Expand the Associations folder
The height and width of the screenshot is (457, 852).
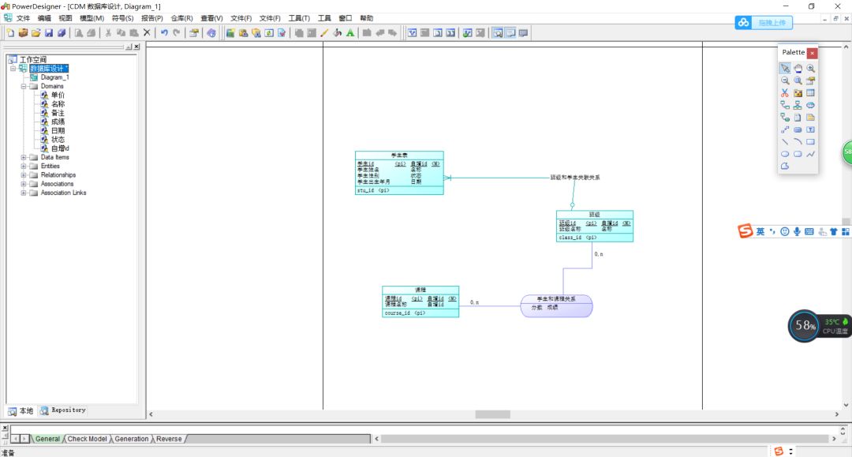click(x=24, y=184)
